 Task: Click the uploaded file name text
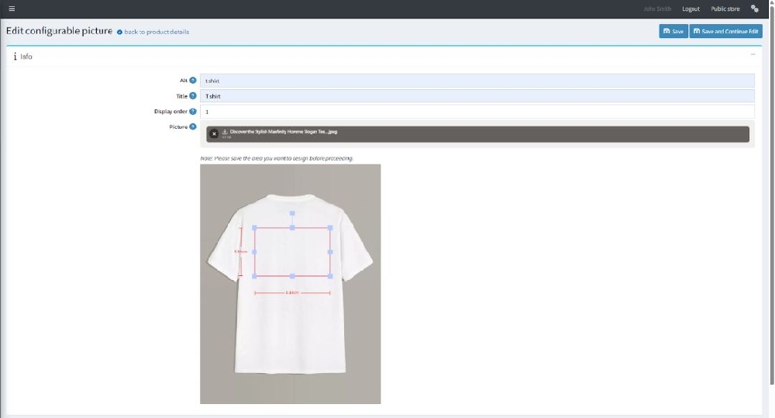point(283,132)
